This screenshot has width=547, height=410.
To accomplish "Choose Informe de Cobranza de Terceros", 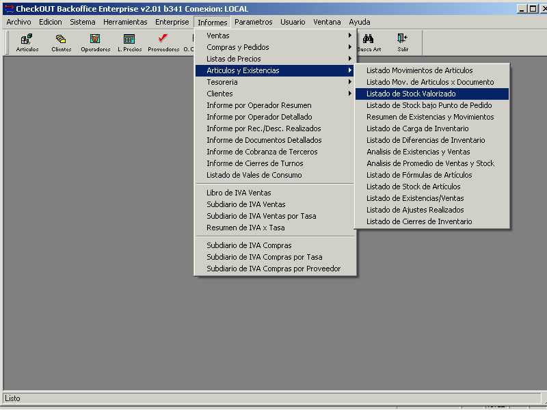I will [275, 152].
